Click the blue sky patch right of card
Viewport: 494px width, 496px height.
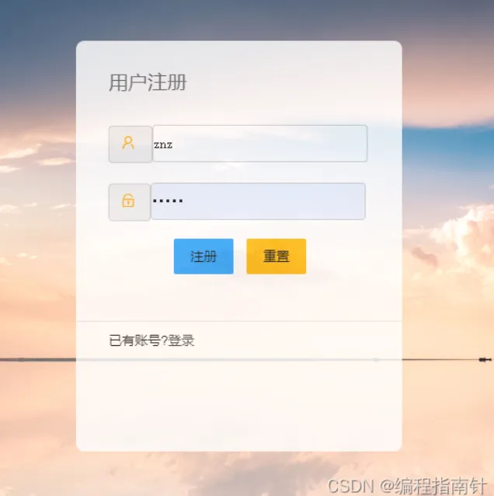tap(449, 148)
